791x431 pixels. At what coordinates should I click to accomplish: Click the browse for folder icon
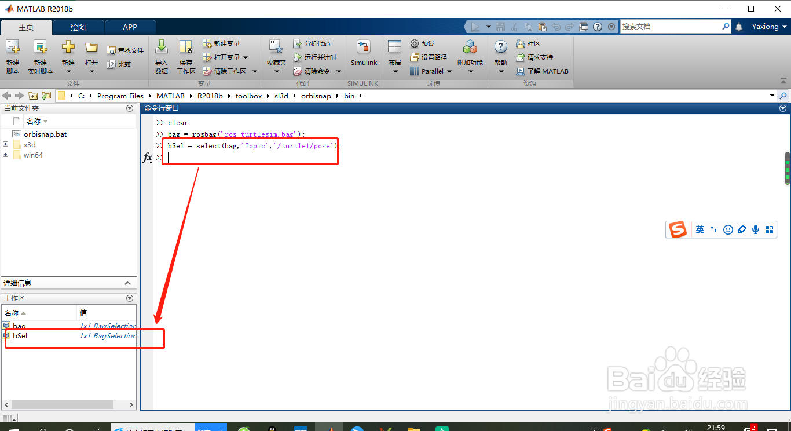tap(46, 96)
